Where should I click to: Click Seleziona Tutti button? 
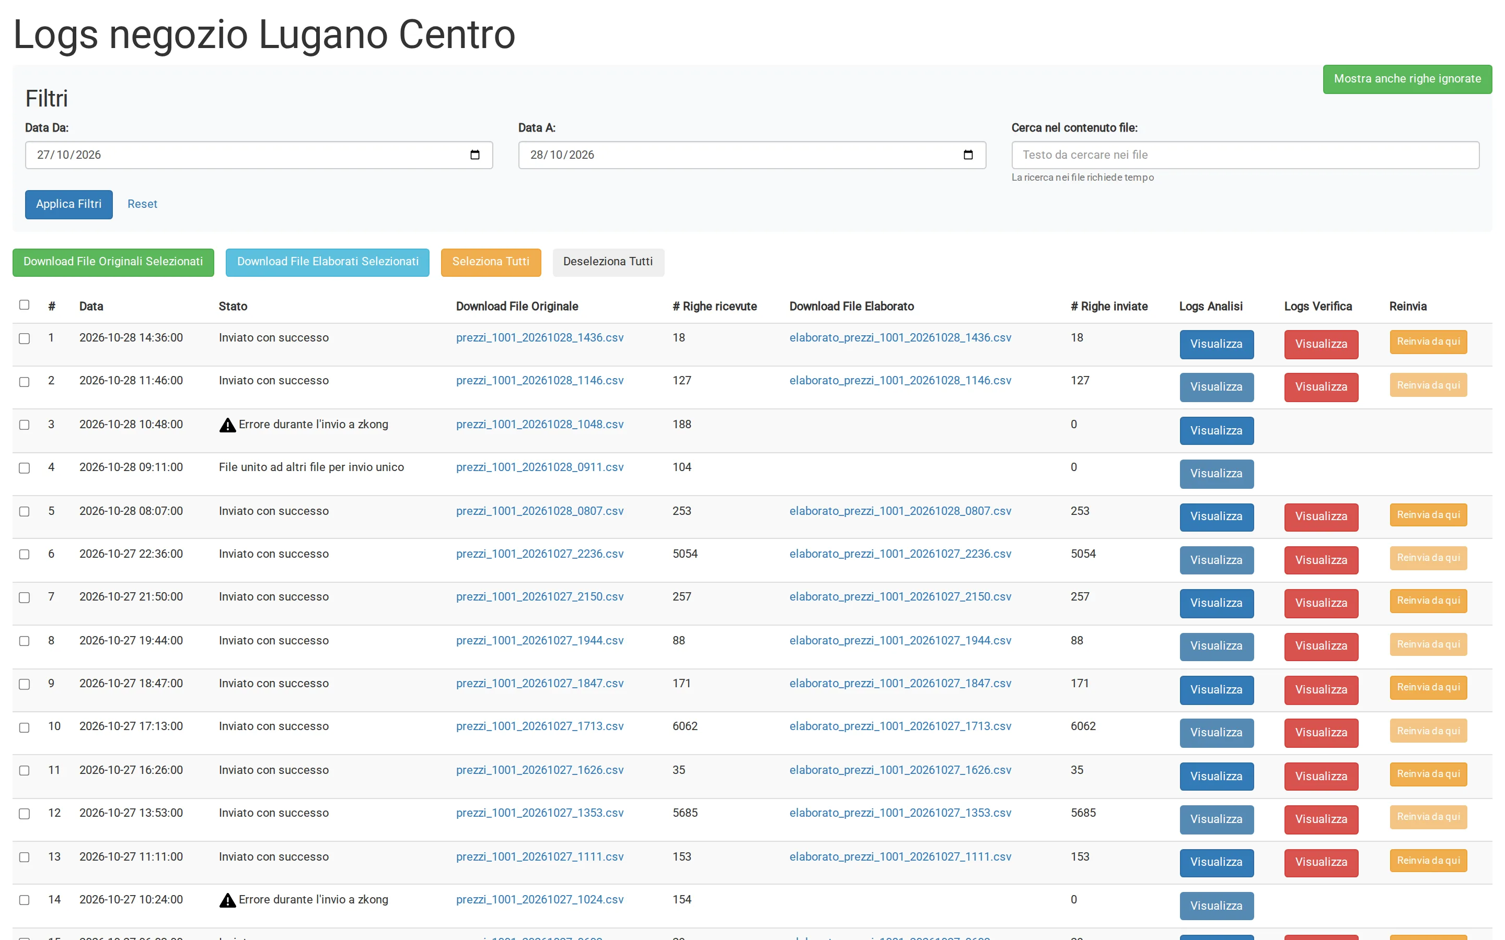coord(491,262)
